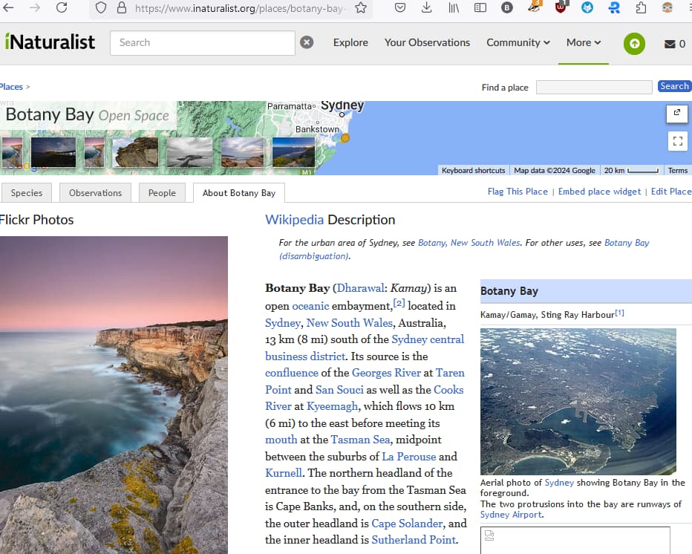Viewport: 692px width, 554px height.
Task: Expand the Community dropdown menu
Action: [x=518, y=42]
